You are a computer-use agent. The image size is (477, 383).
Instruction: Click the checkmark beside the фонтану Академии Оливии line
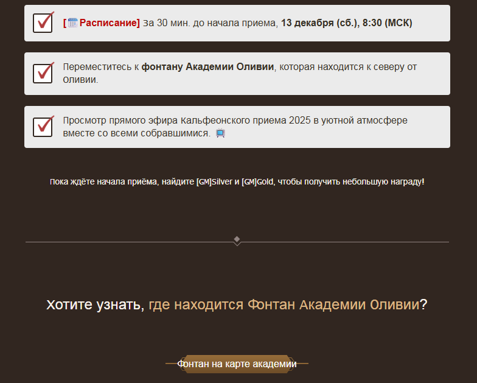pos(44,73)
